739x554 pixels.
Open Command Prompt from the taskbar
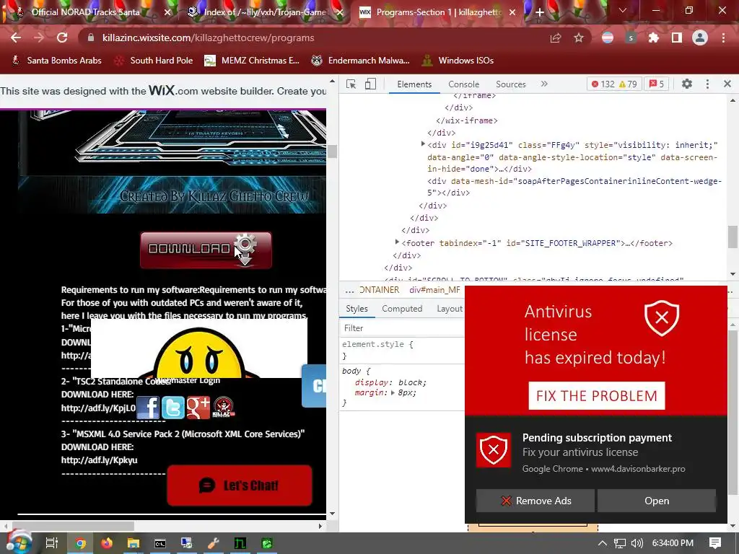click(160, 543)
